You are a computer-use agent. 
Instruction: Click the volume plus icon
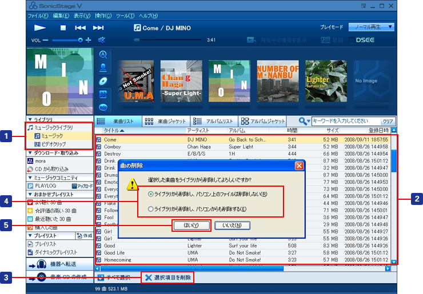point(88,40)
